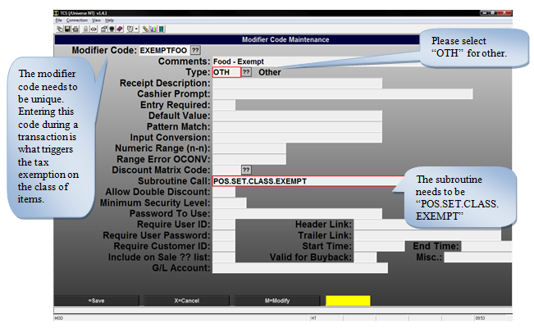
Task: Open the ?? lookup beside Modifier Code
Action: [x=194, y=51]
